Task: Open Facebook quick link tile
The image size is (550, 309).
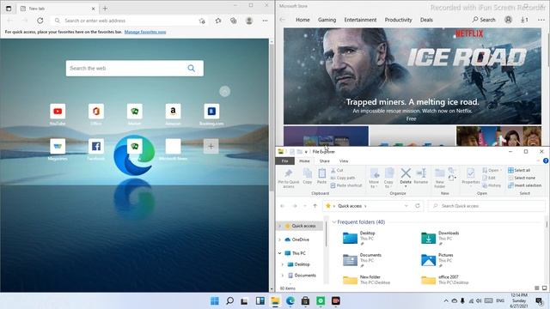Action: click(96, 146)
